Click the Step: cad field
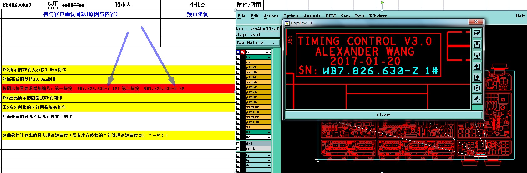527x173 pixels. pyautogui.click(x=258, y=35)
